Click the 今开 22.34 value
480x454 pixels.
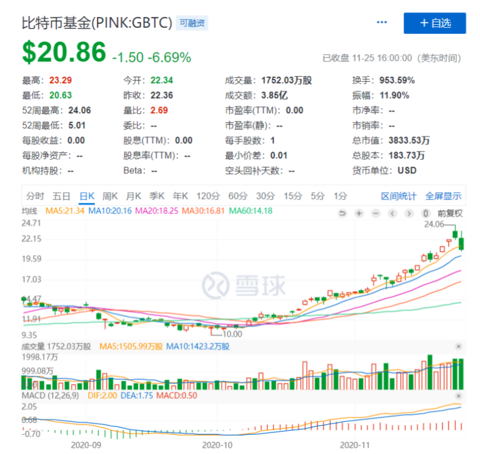tap(162, 80)
